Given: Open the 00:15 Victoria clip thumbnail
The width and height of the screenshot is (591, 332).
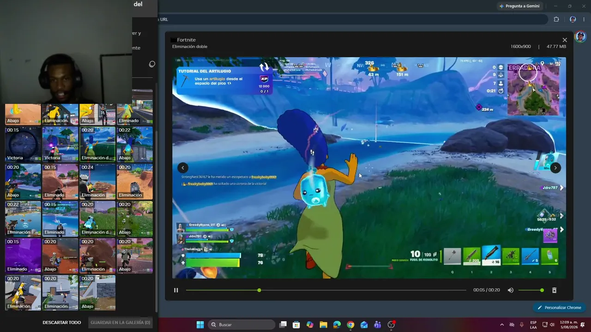Looking at the screenshot, I should [x=23, y=144].
